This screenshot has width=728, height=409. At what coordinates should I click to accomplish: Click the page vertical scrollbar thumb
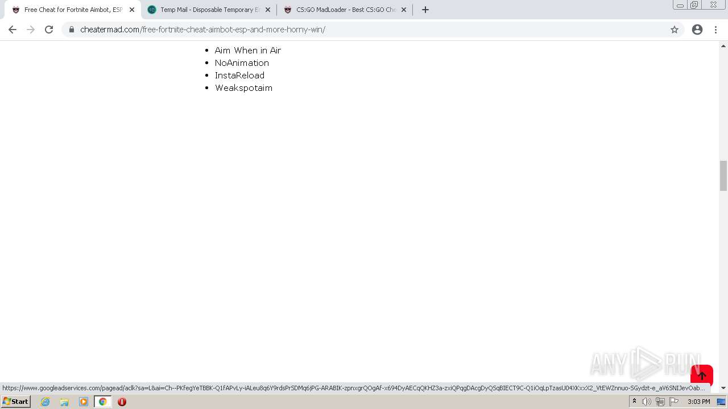(x=723, y=176)
